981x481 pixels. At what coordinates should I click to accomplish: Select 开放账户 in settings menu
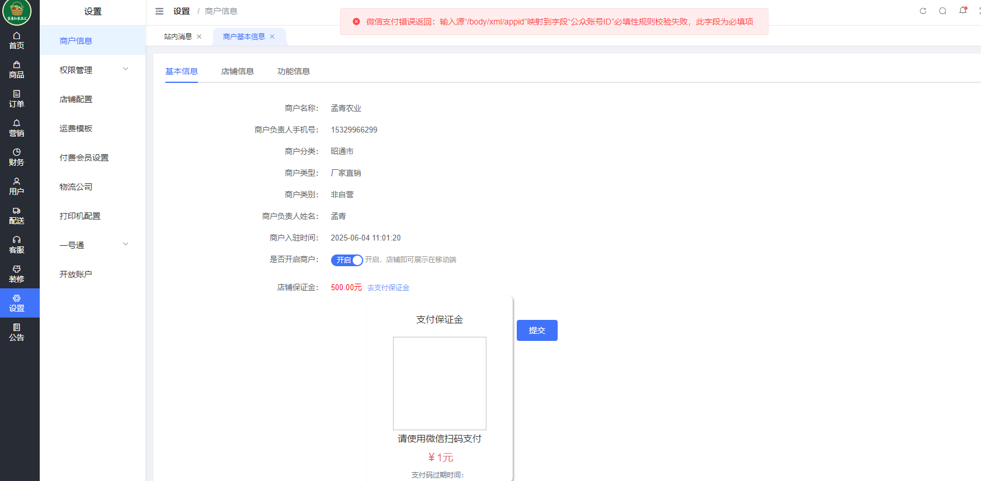(x=92, y=274)
